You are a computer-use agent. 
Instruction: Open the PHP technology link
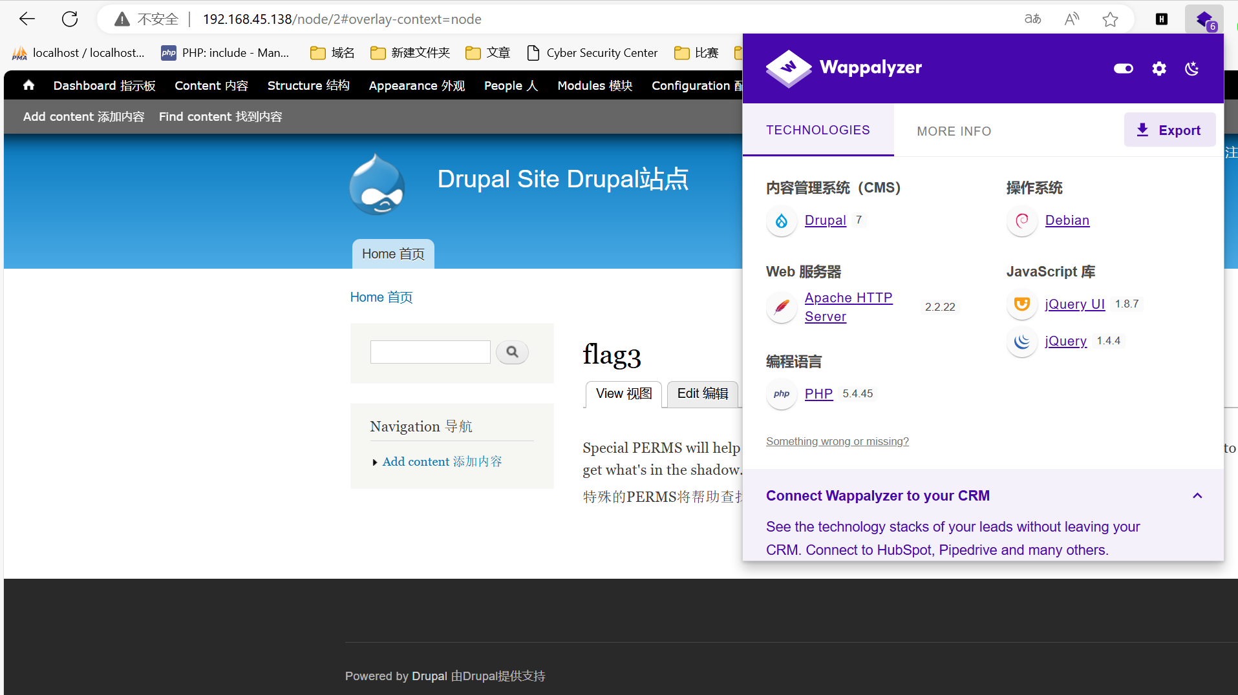tap(818, 394)
